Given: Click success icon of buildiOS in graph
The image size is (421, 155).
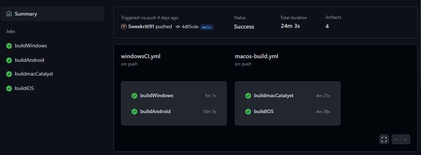Looking at the screenshot, I should (248, 112).
